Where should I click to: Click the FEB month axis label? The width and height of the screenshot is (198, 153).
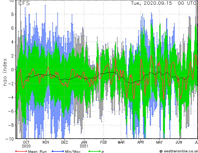tap(103, 142)
